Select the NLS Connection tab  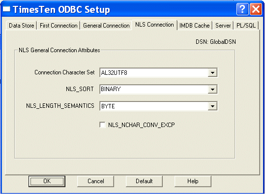click(x=154, y=25)
